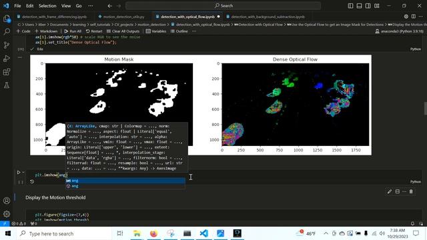The image size is (427, 240).
Task: Open the Edit menu
Action: tap(29, 6)
